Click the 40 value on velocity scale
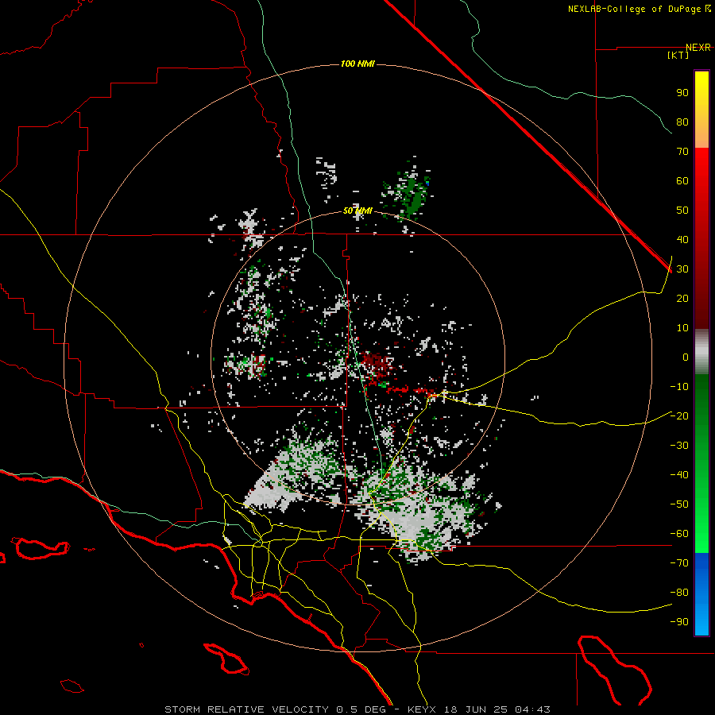Screen dimensions: 715x715 click(682, 240)
